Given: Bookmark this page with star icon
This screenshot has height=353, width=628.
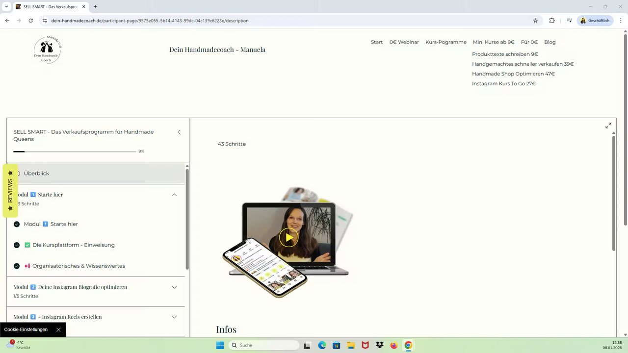Looking at the screenshot, I should pos(535,21).
